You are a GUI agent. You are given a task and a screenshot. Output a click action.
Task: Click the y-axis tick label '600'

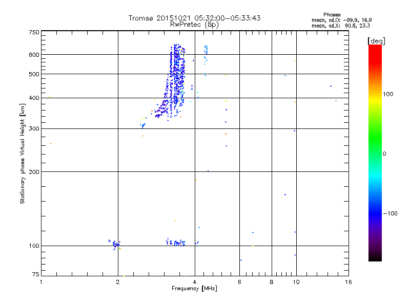pos(34,55)
